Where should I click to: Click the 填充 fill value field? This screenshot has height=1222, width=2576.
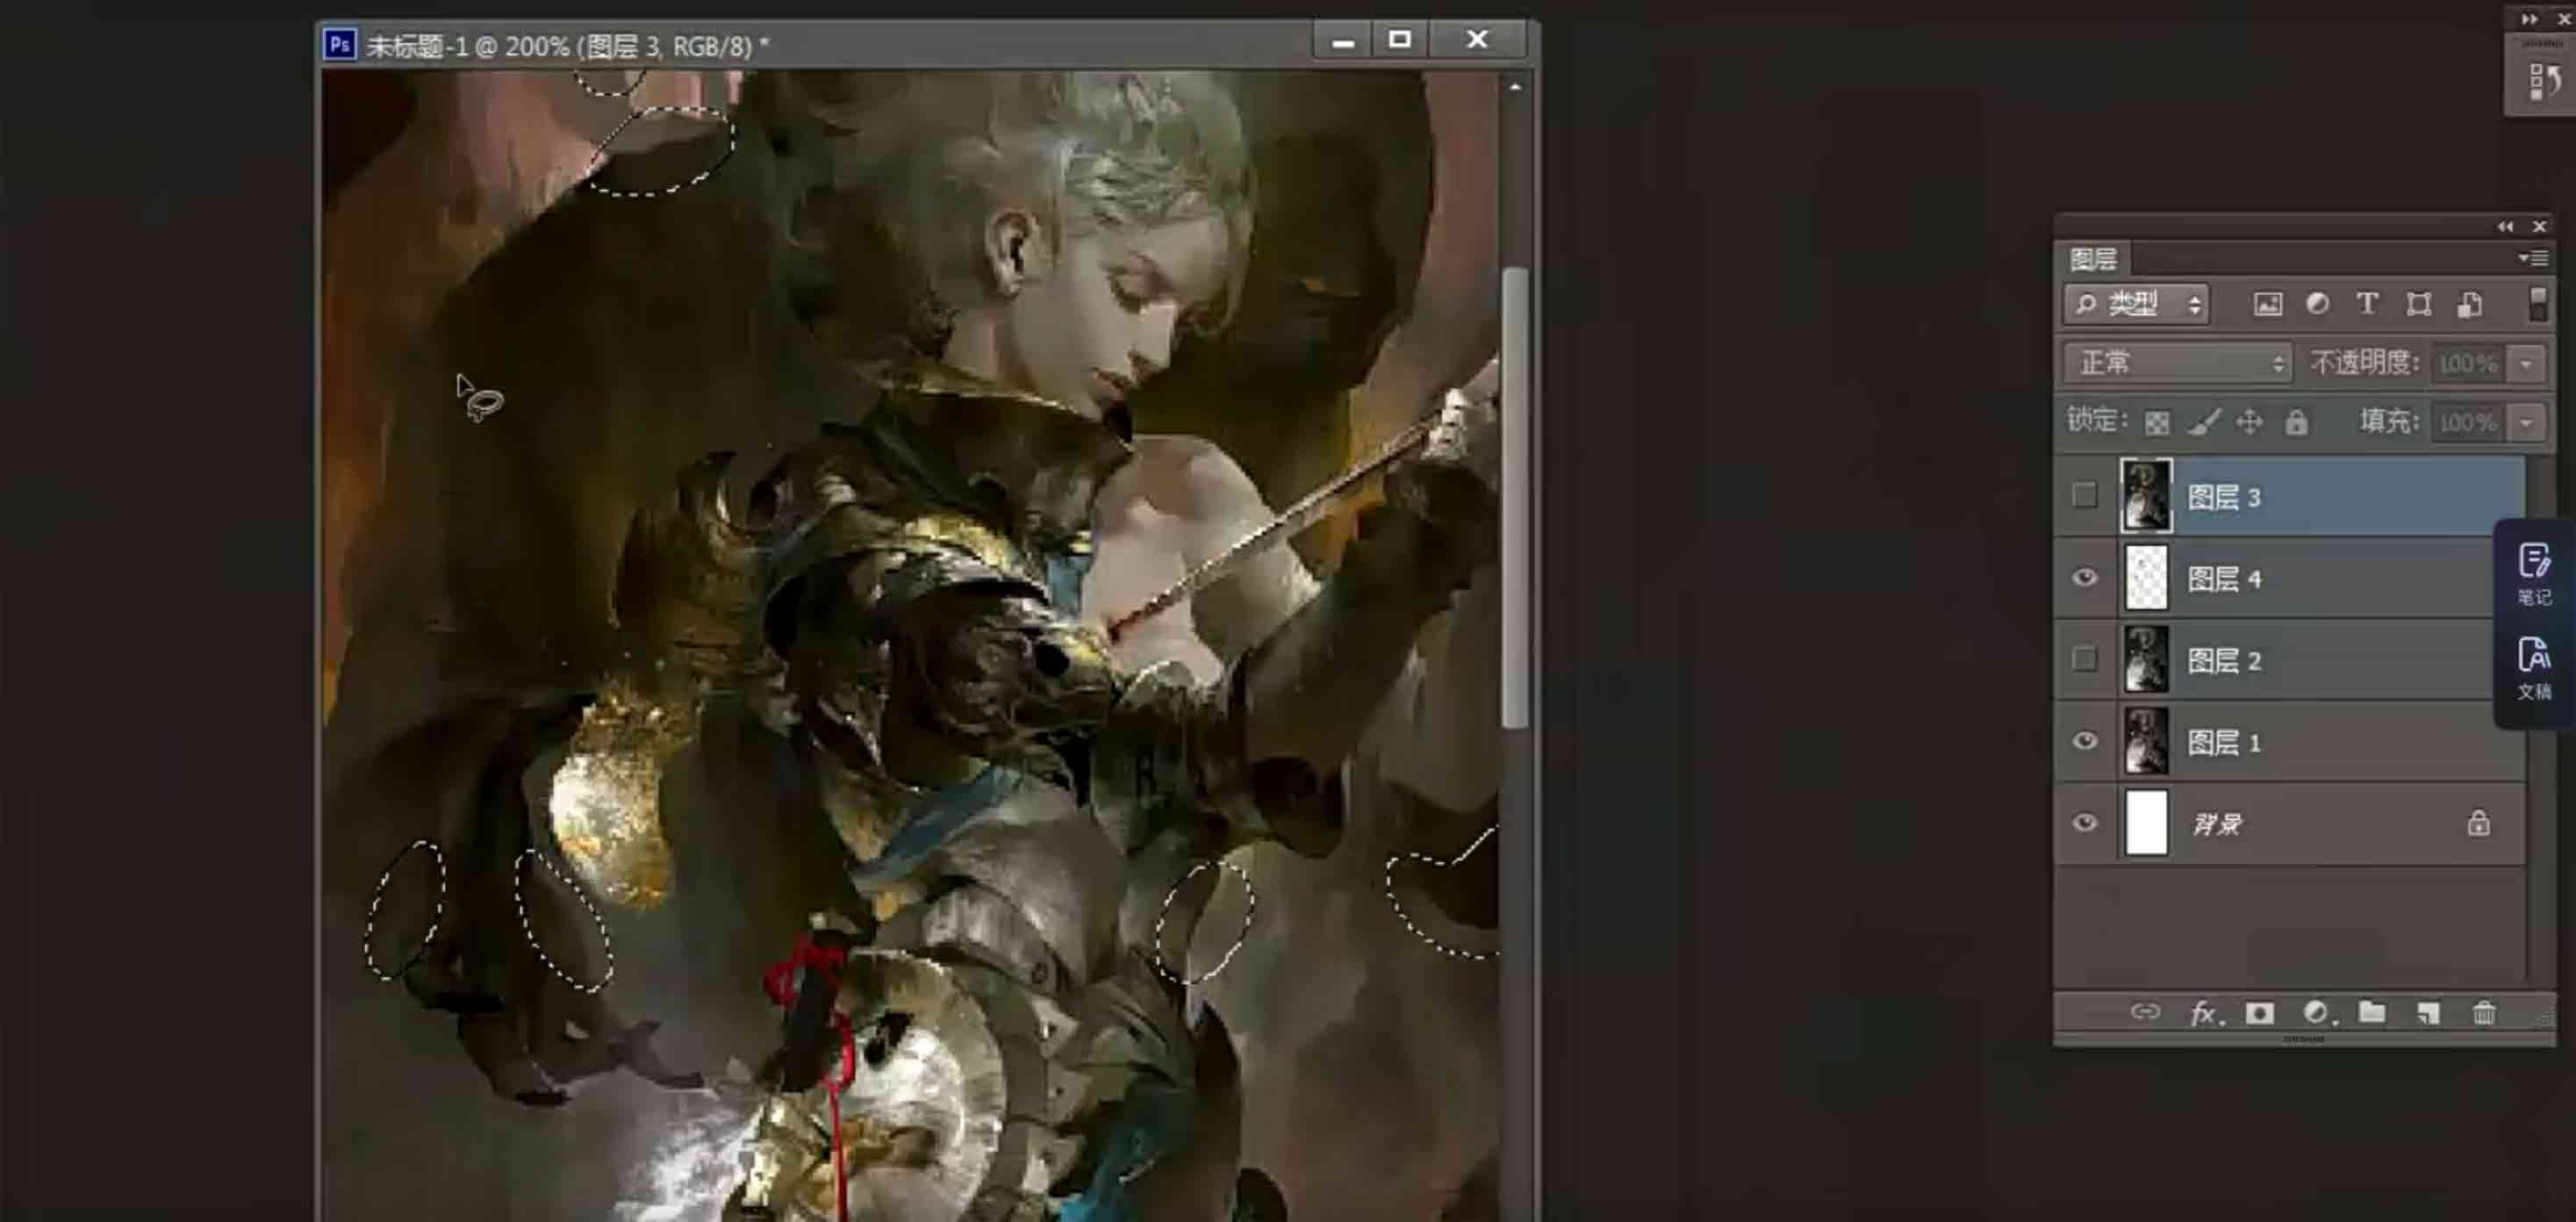(x=2470, y=423)
